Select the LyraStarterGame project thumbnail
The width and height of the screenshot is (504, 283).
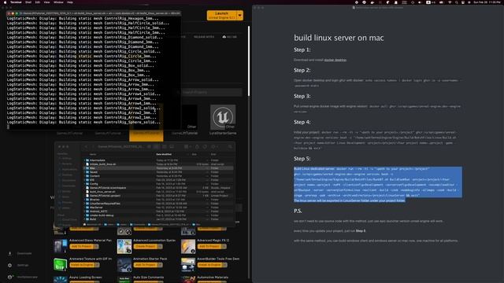click(x=222, y=117)
